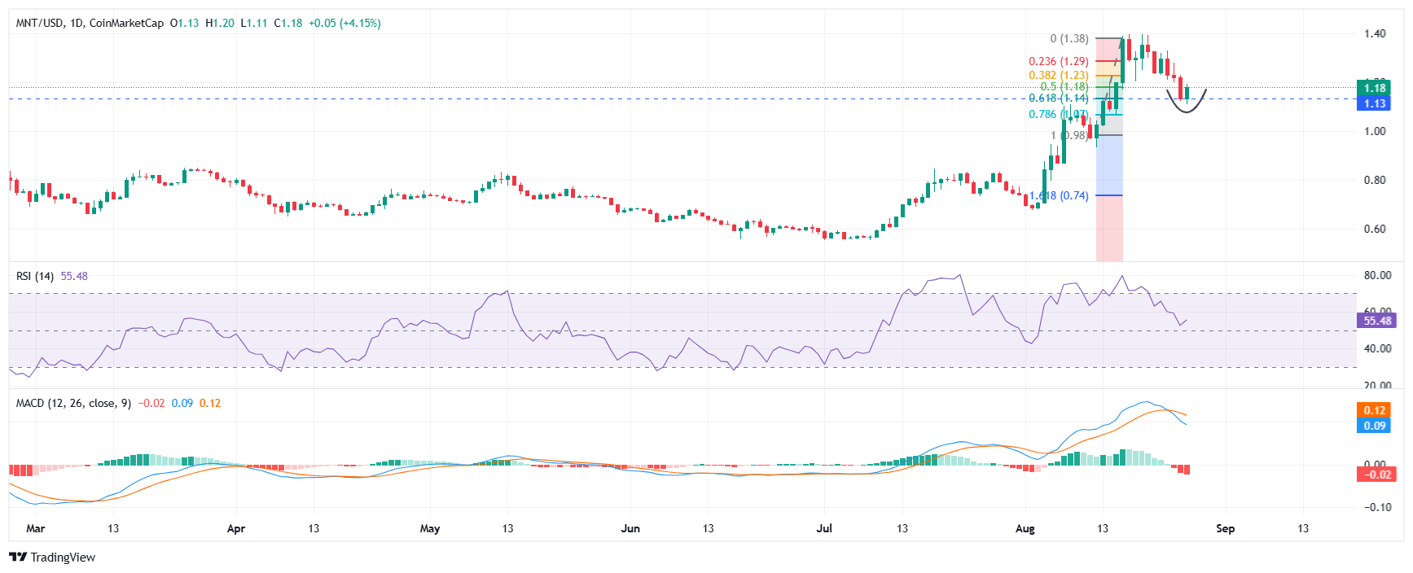
Task: Click the 1.40 price axis label
Action: pos(1375,33)
